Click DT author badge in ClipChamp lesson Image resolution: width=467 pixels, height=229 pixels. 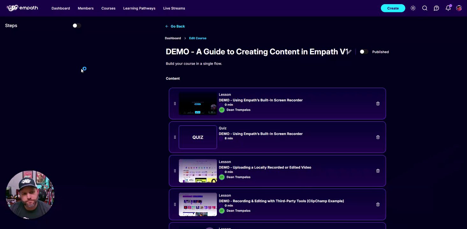(222, 211)
